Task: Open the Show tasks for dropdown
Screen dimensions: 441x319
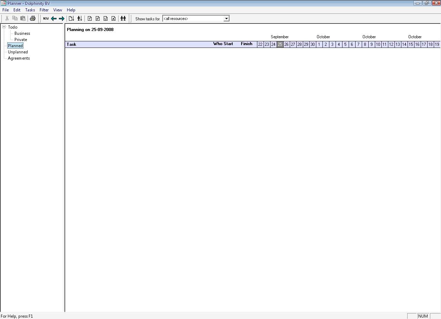Action: pos(226,19)
